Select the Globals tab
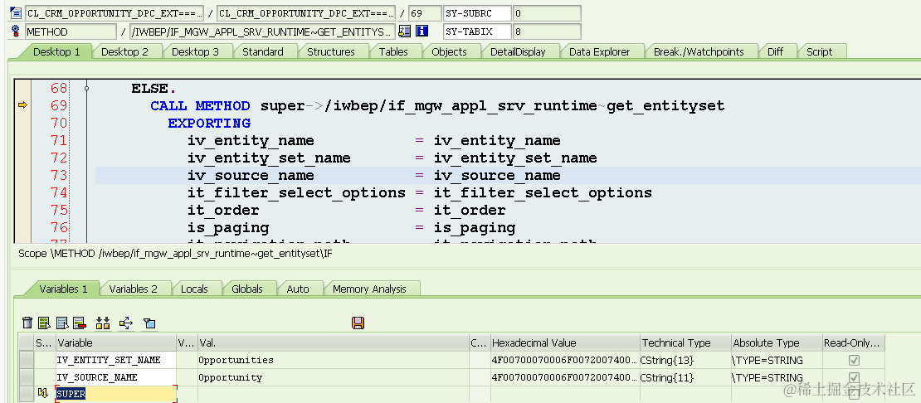Viewport: 921px width, 403px height. pyautogui.click(x=246, y=289)
